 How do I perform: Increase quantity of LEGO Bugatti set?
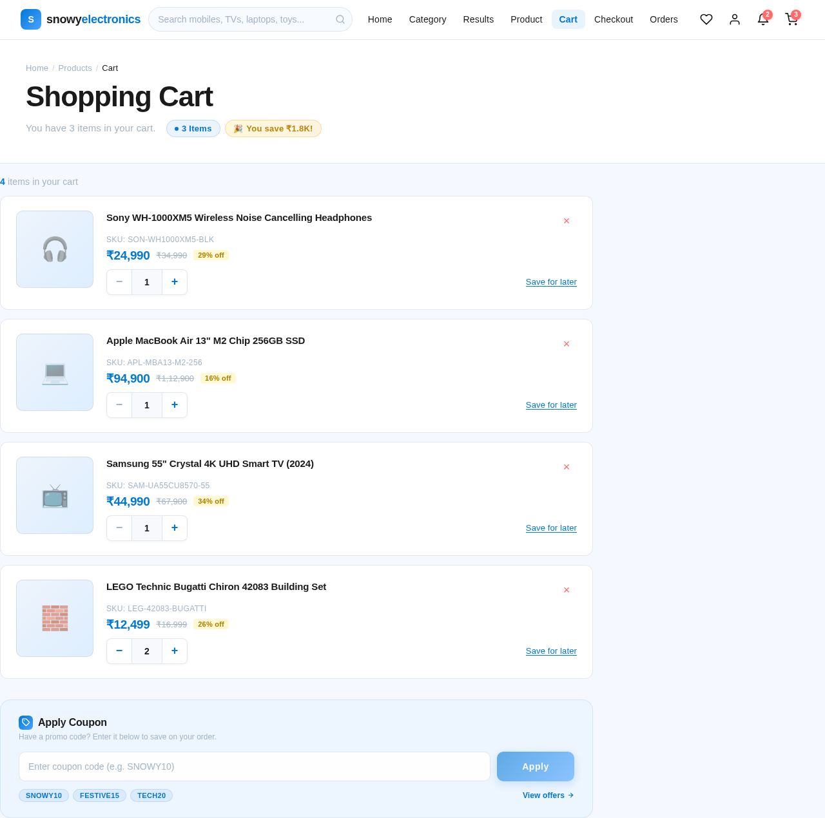[x=175, y=651]
